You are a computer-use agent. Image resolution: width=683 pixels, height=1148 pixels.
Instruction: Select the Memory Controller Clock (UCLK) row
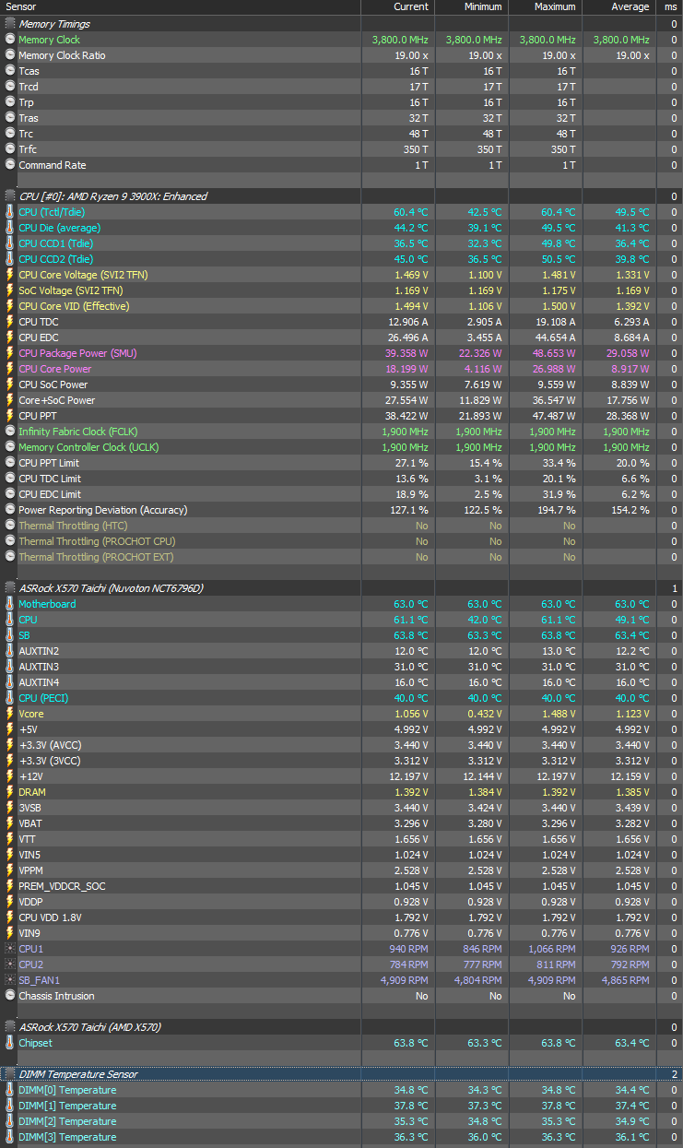coord(341,447)
